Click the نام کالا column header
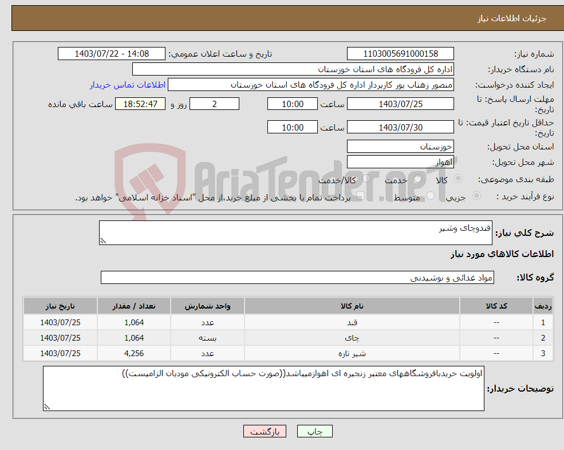This screenshot has width=564, height=450. pyautogui.click(x=352, y=306)
